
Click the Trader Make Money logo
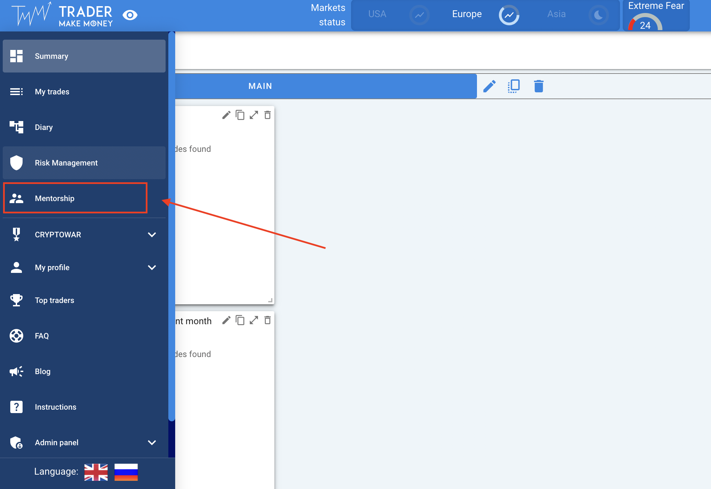point(62,15)
